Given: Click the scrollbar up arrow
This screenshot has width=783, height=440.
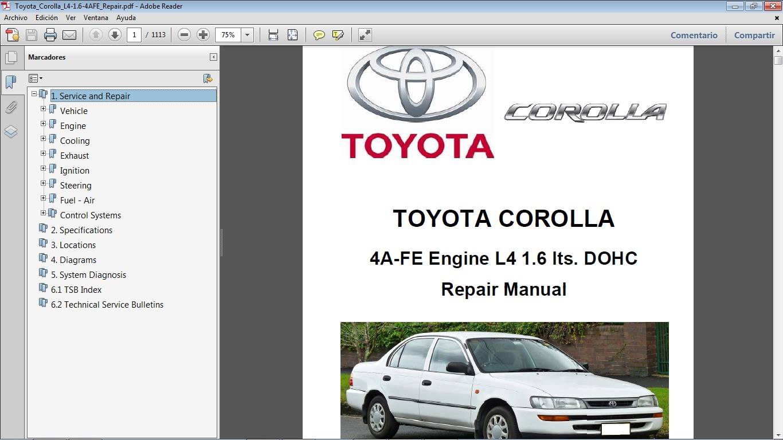Looking at the screenshot, I should pyautogui.click(x=778, y=51).
